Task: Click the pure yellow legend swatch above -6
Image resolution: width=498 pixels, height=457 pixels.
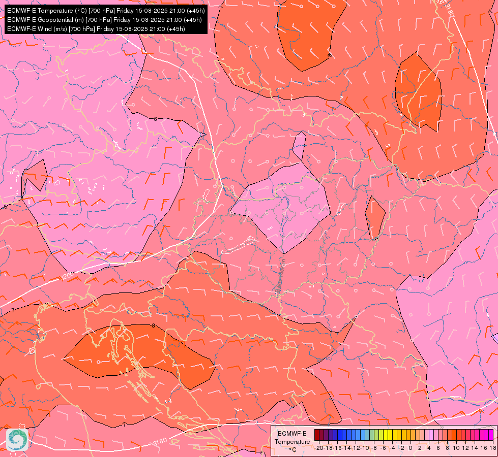Action: coord(386,435)
